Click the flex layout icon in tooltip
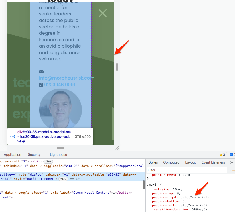The width and height of the screenshot is (235, 212). (12, 137)
